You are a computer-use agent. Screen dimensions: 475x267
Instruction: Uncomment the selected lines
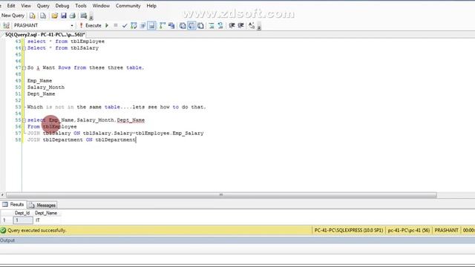point(220,26)
